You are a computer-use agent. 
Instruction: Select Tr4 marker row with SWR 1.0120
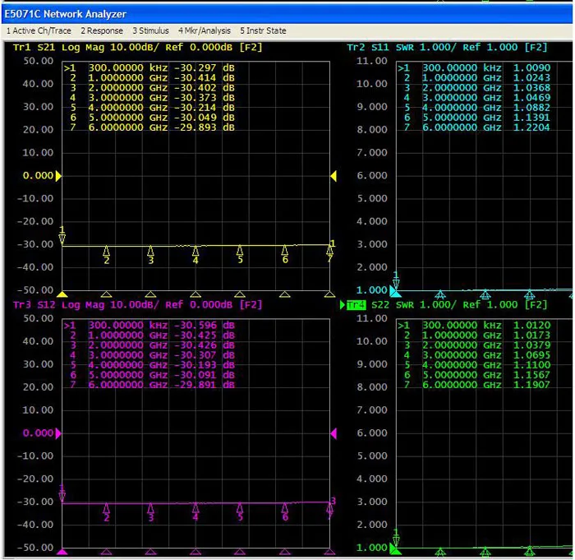pyautogui.click(x=474, y=326)
